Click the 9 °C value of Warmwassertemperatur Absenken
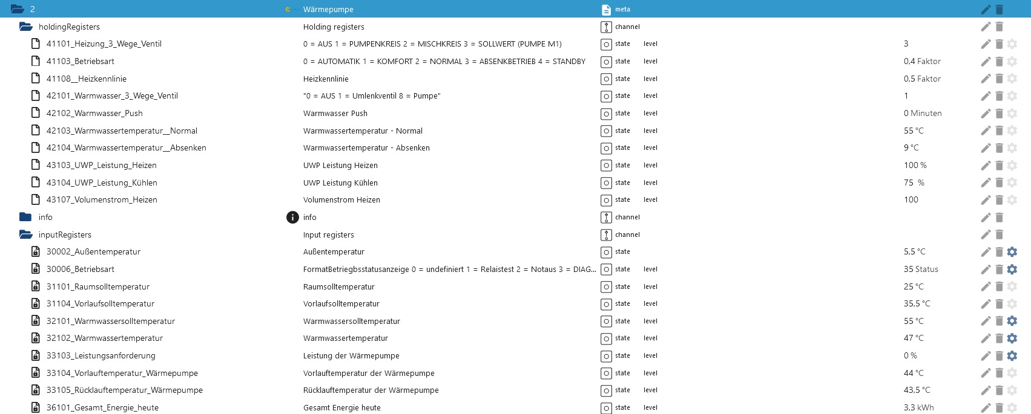 point(911,147)
